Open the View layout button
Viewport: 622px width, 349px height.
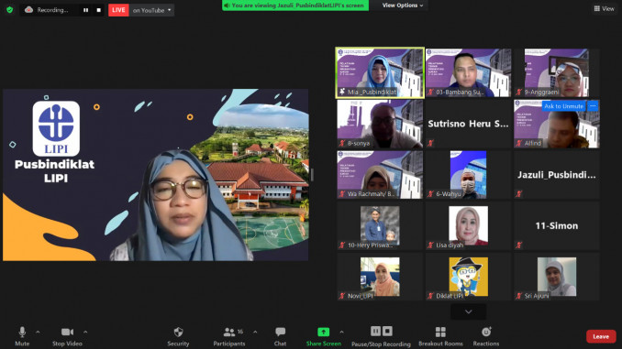[x=605, y=8]
